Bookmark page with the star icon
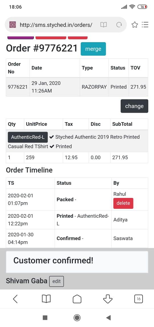Viewport: 154px width, 327px height. (135, 25)
